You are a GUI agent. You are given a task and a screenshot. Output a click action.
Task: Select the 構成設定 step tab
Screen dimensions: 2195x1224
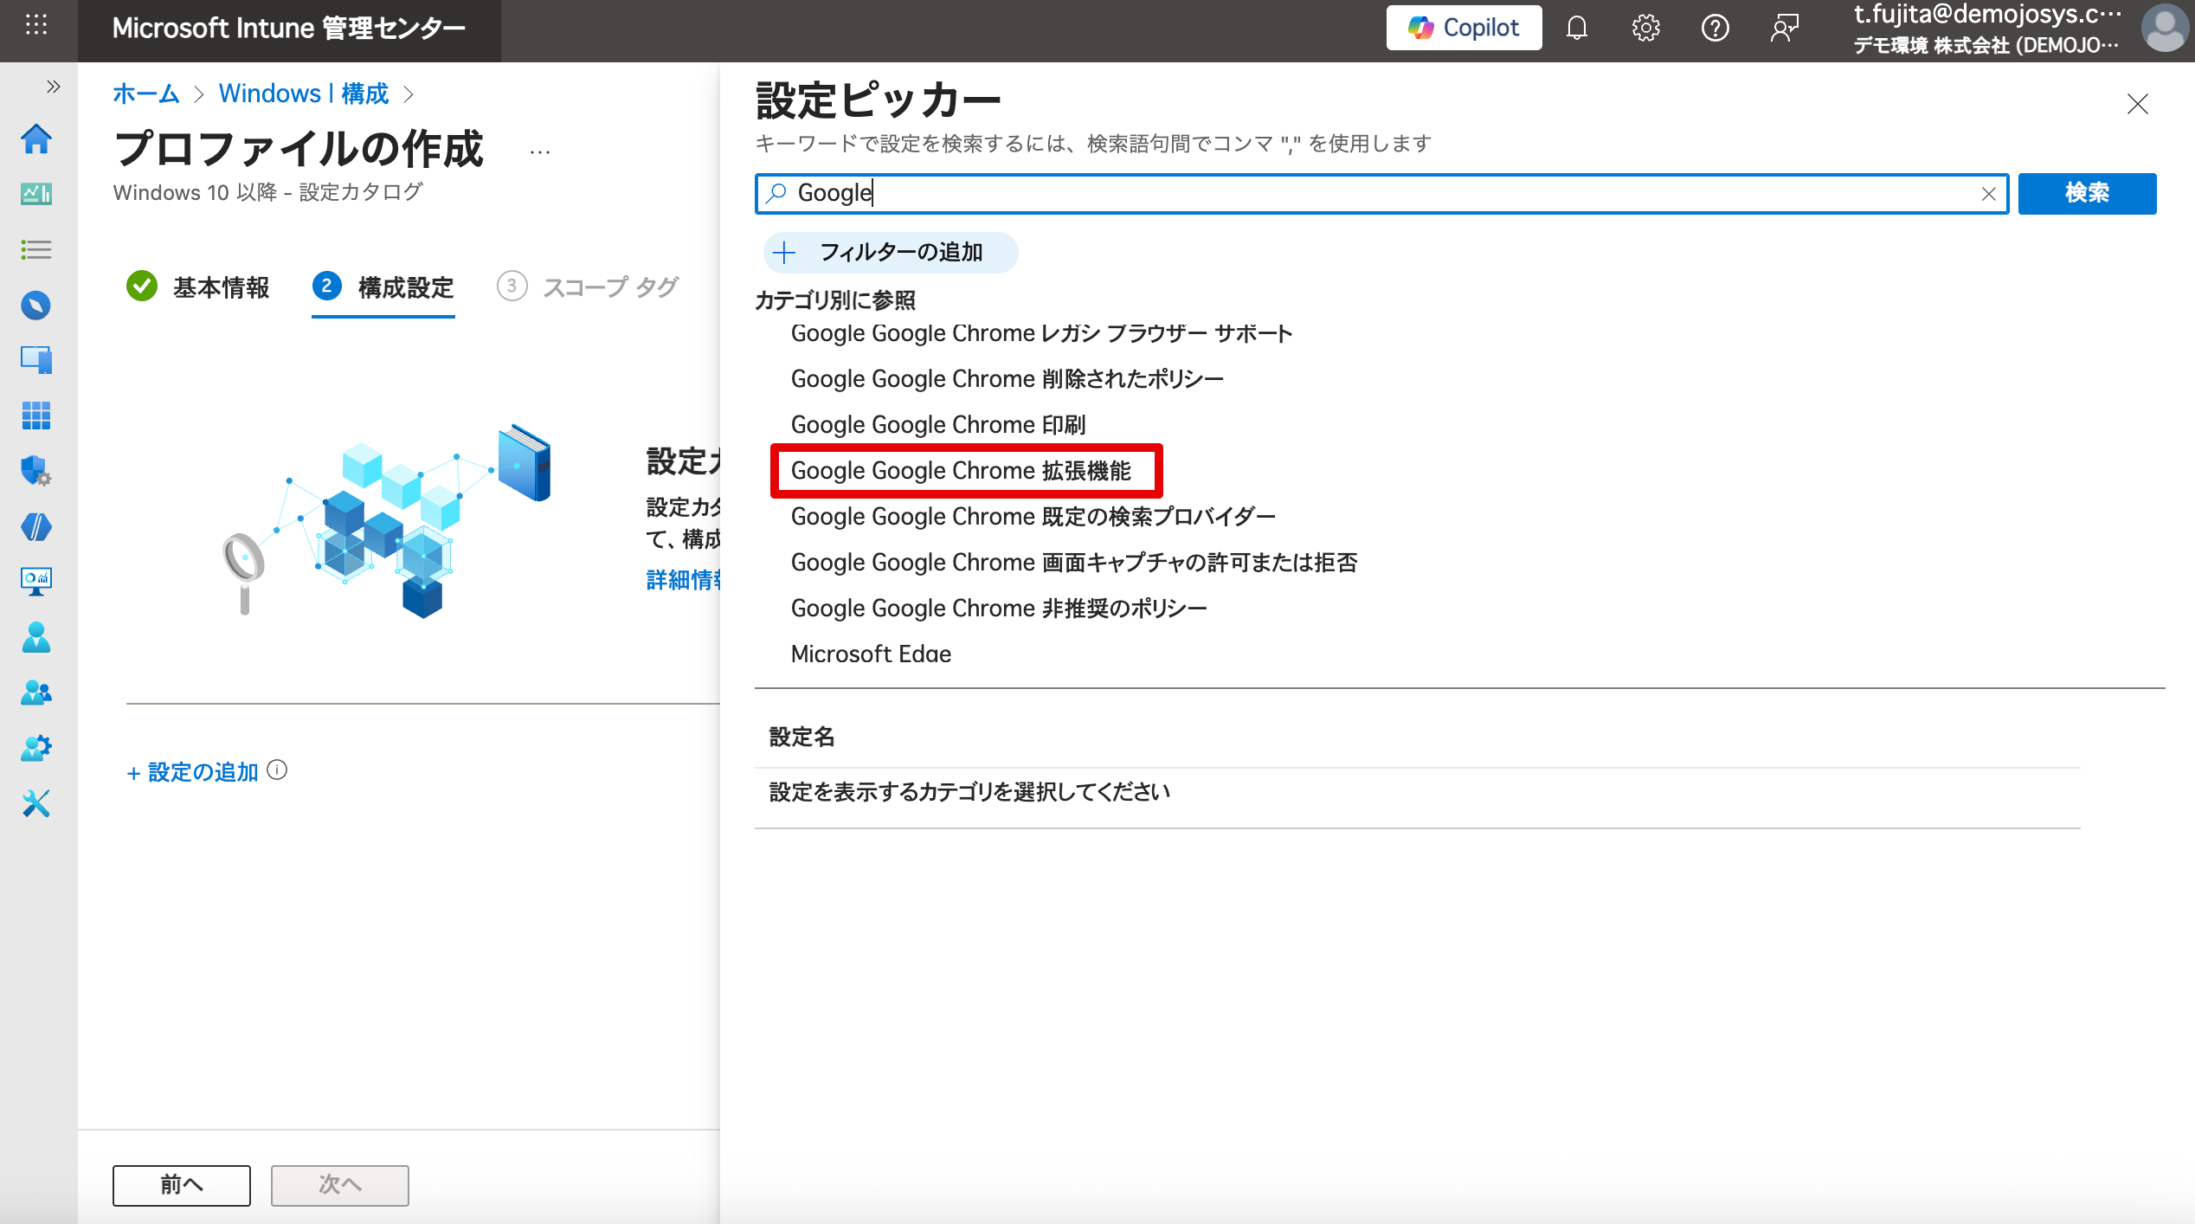tap(383, 287)
